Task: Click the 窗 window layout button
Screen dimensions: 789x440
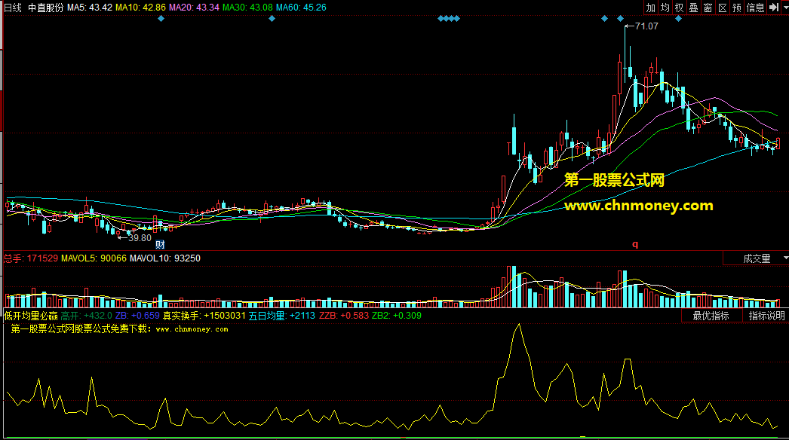Action: 708,8
